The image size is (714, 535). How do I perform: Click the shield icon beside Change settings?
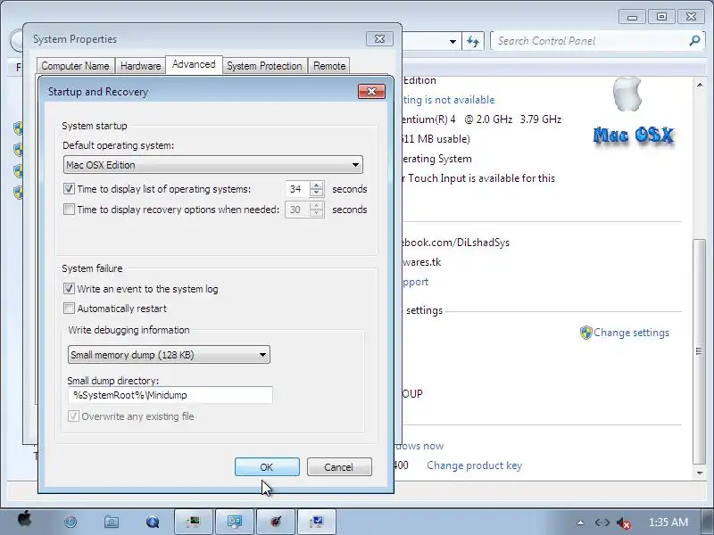[585, 333]
